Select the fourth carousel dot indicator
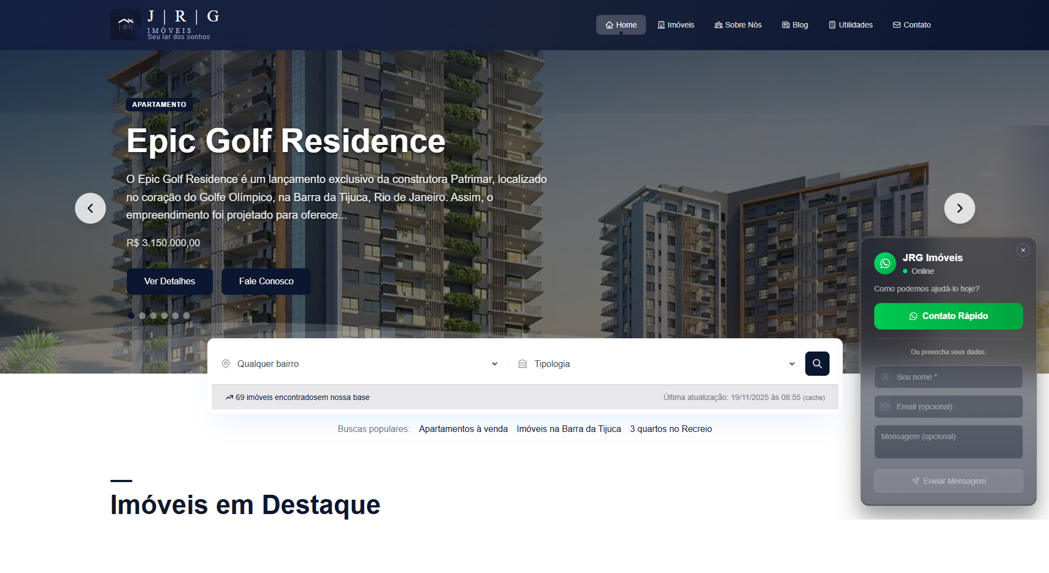The image size is (1049, 573). (164, 316)
